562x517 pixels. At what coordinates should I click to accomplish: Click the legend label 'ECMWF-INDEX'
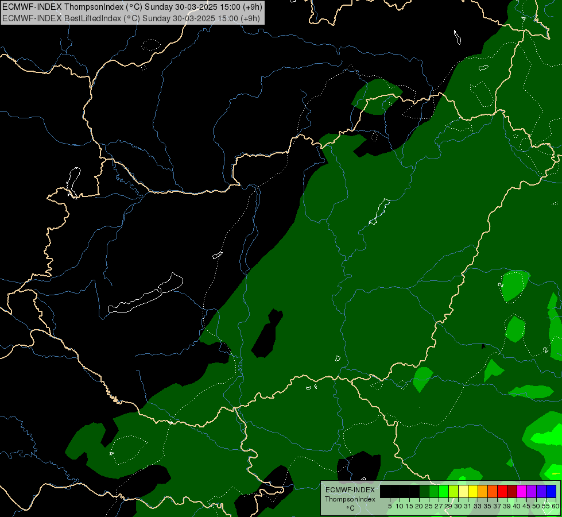click(350, 490)
